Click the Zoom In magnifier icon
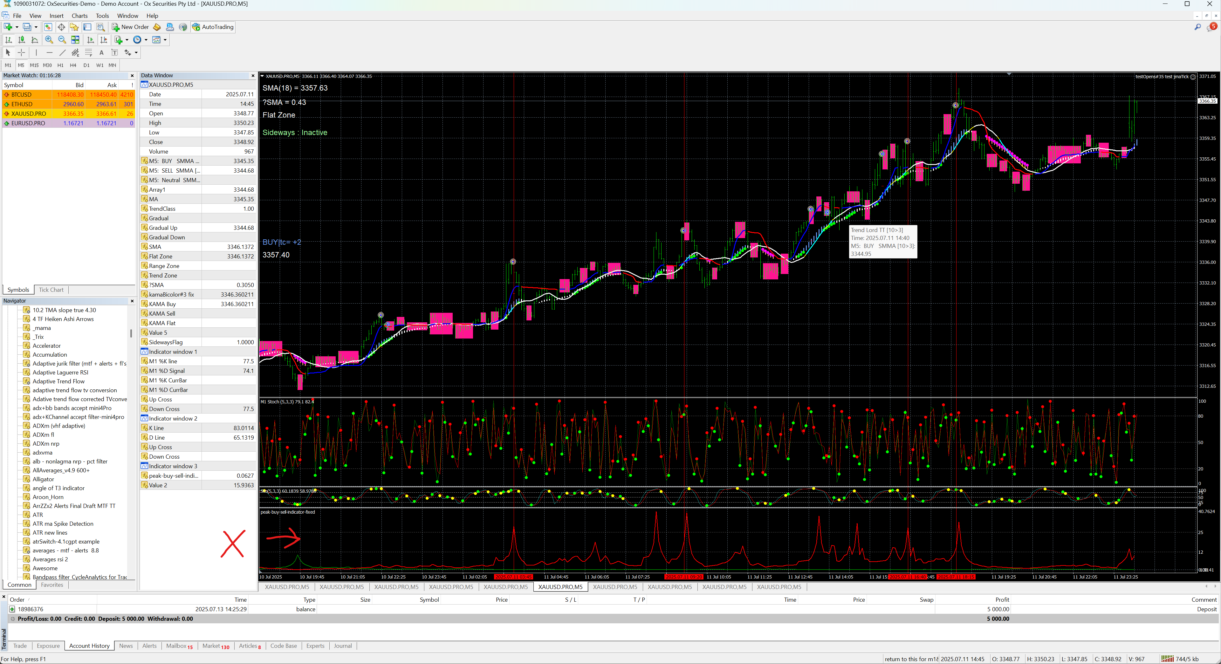This screenshot has height=664, width=1221. click(x=49, y=40)
